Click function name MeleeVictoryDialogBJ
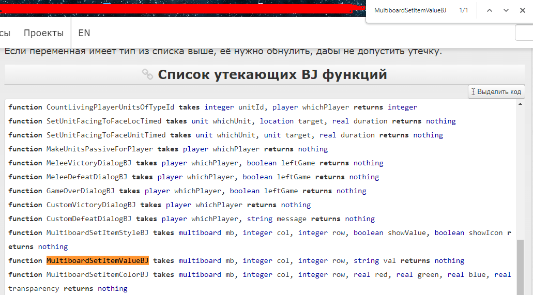 tap(89, 163)
